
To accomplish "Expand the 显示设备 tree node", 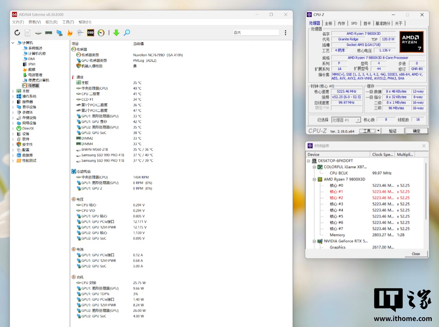I will click(13, 107).
